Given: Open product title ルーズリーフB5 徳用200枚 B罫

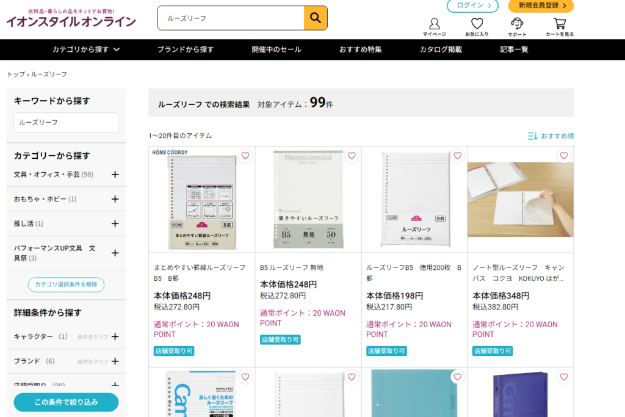Looking at the screenshot, I should [x=414, y=273].
